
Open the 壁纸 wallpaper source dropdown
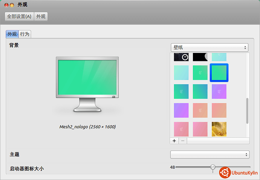click(x=210, y=47)
